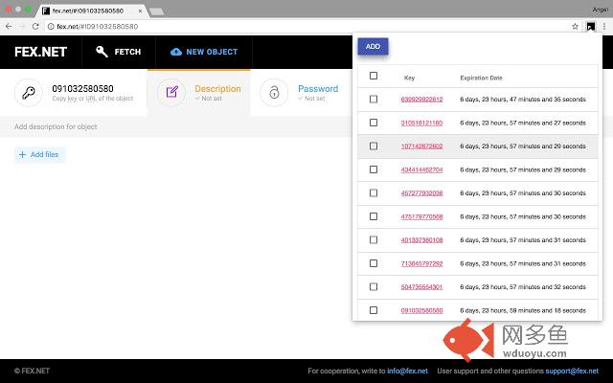Image resolution: width=613 pixels, height=383 pixels.
Task: Click the browser forward arrow
Action: (x=22, y=26)
